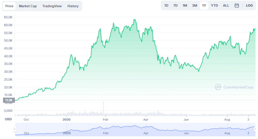Click the 60.0K axis label
This screenshot has width=258, height=139.
(x=8, y=25)
